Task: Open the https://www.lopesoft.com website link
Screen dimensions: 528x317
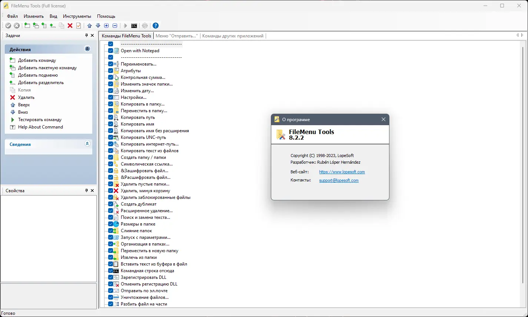Action: (x=342, y=172)
